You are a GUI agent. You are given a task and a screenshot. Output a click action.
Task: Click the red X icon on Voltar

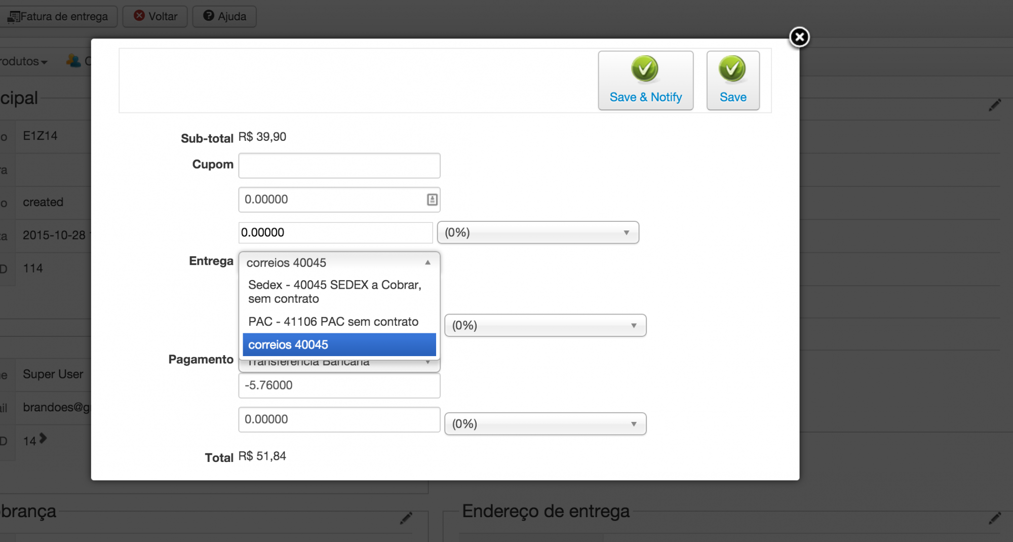pyautogui.click(x=139, y=16)
